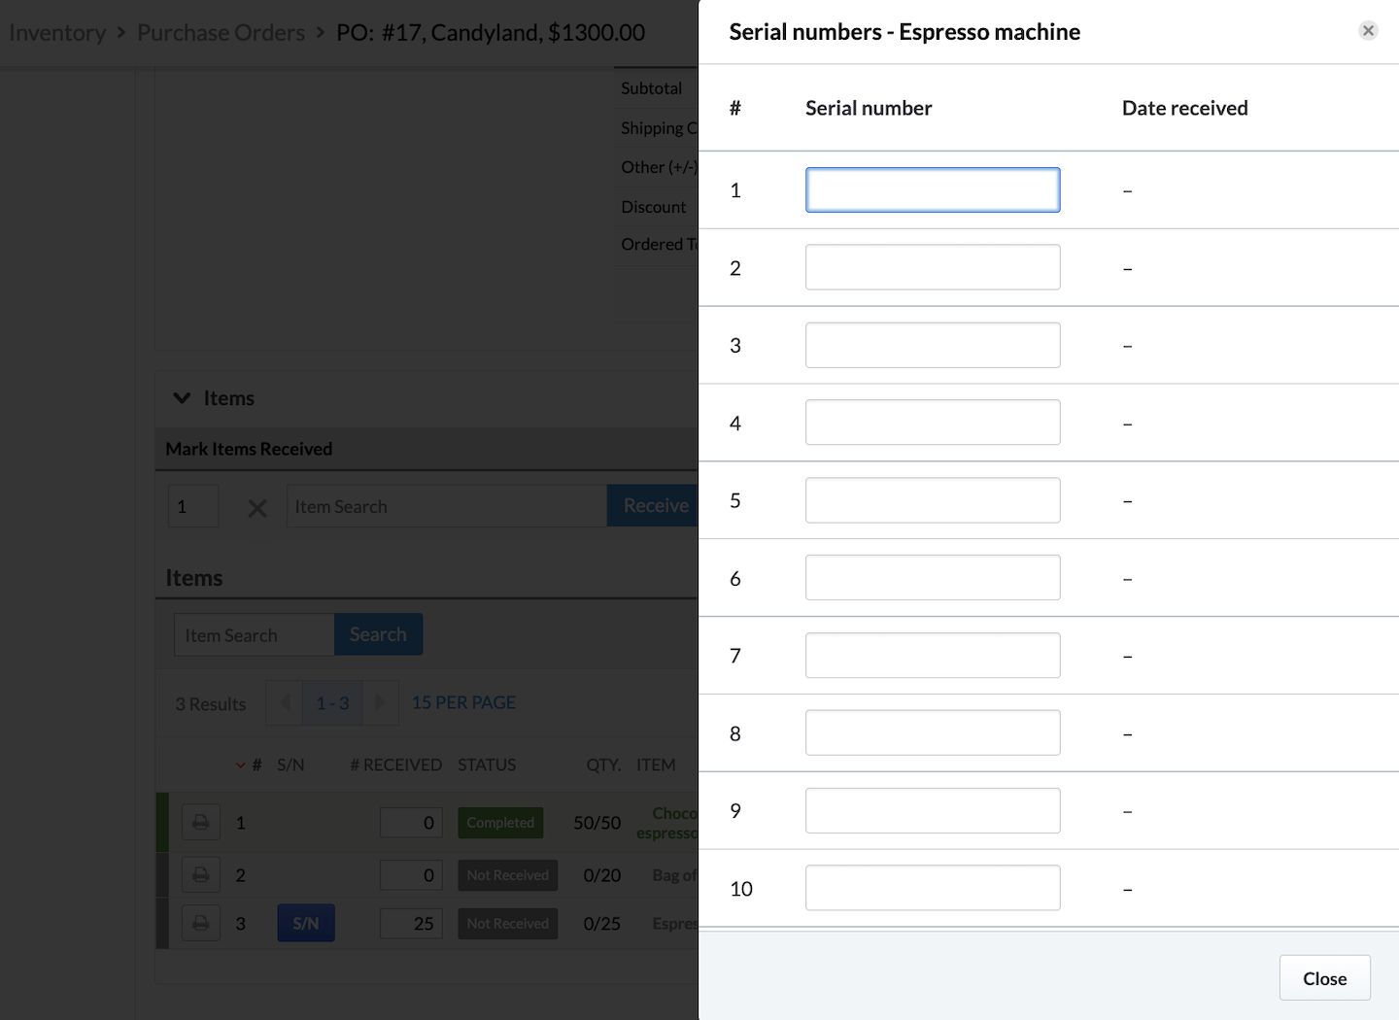1399x1020 pixels.
Task: Click the print icon for item row 1
Action: (x=201, y=823)
